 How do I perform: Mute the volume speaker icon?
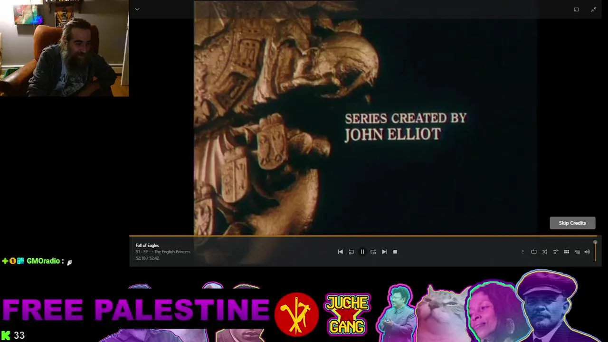pyautogui.click(x=587, y=252)
